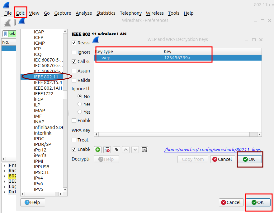The image size is (274, 213).
Task: Copy the selected wep key entry
Action: (x=116, y=150)
